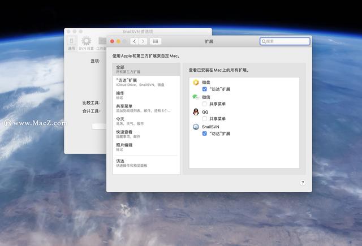The width and height of the screenshot is (362, 246).
Task: Click the SnailSVN extension name text
Action: 210,127
